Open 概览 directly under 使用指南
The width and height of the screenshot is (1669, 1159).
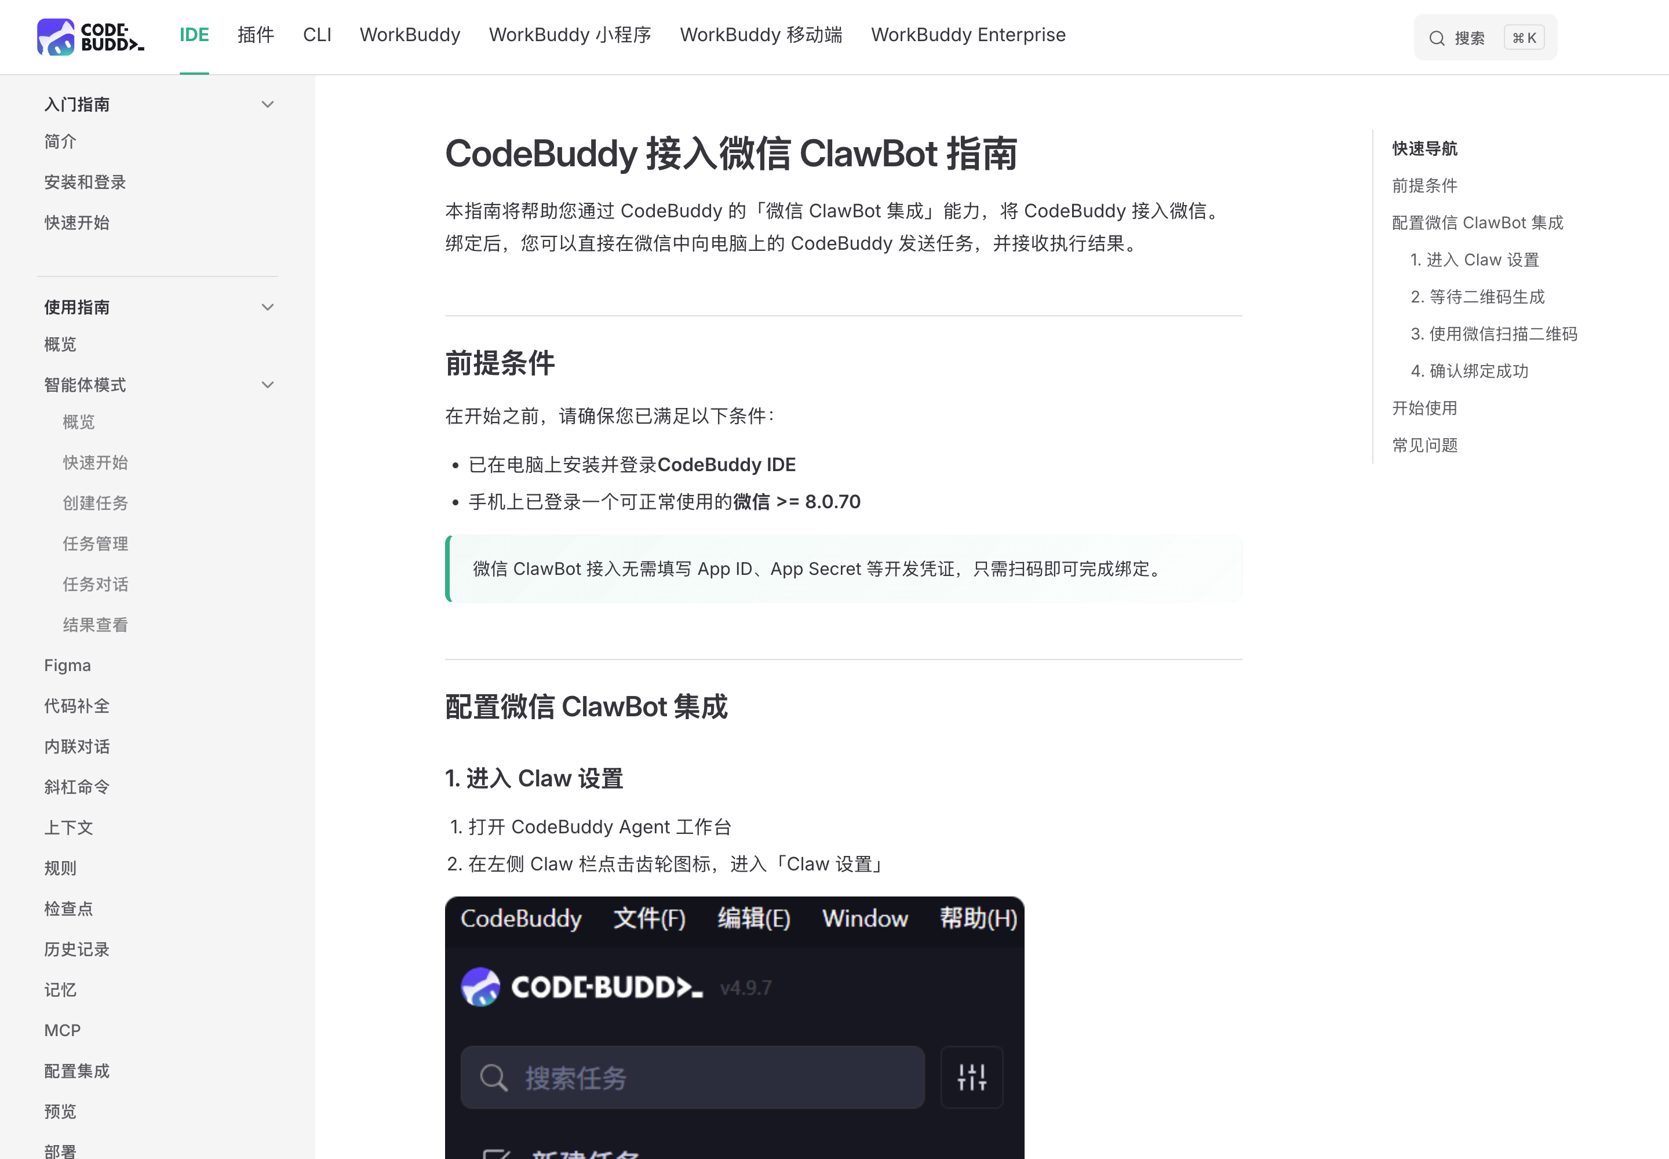(x=60, y=344)
